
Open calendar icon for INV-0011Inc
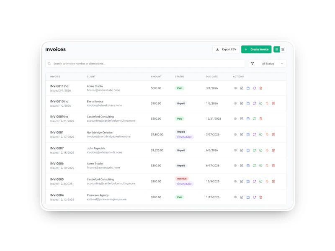[248, 88]
